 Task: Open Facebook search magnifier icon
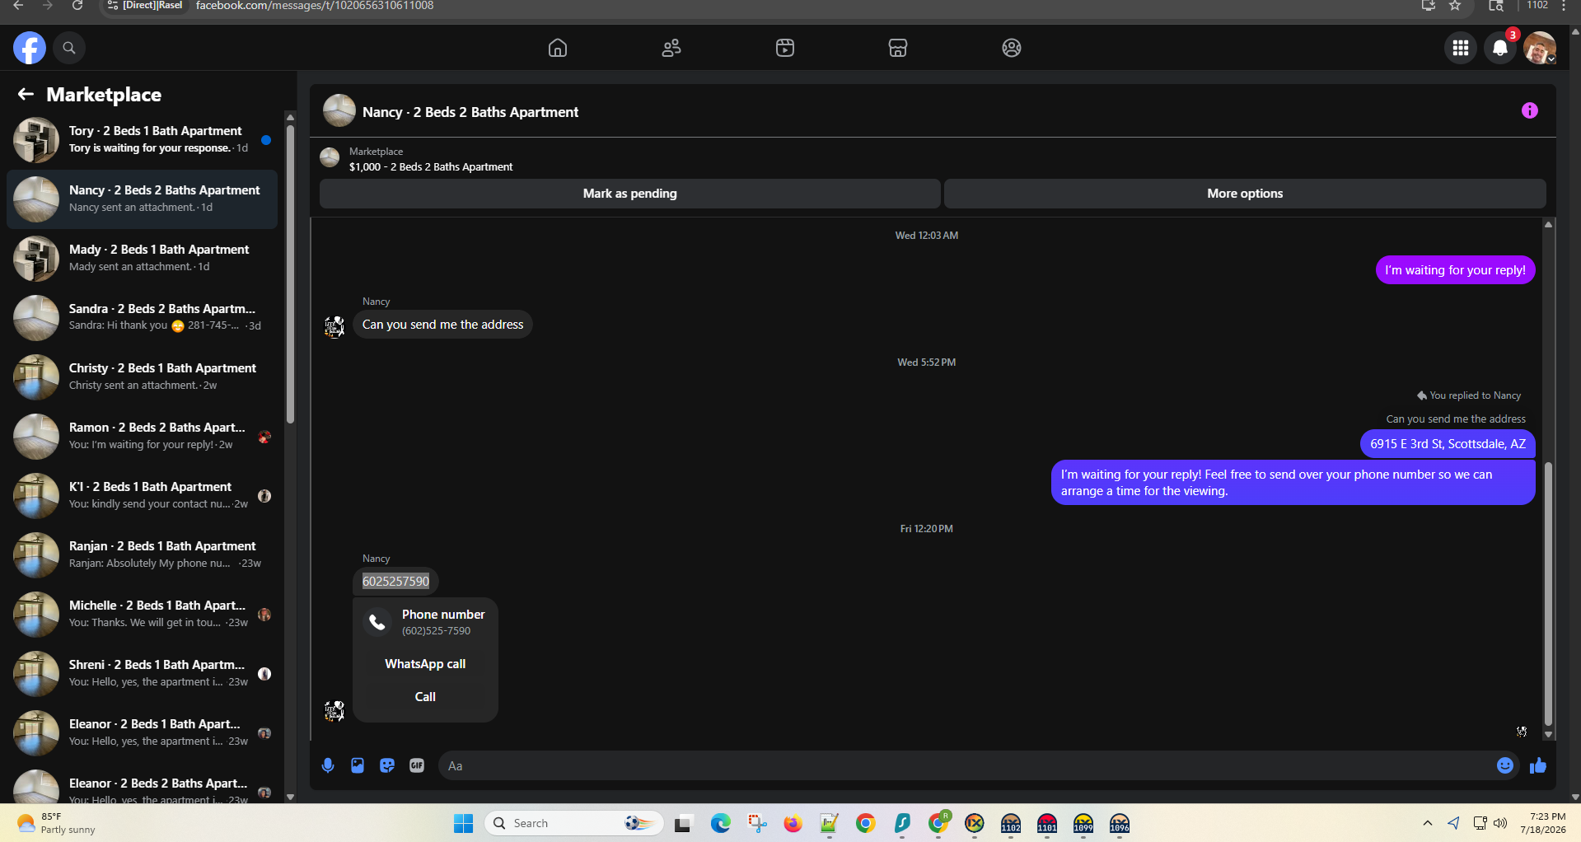pyautogui.click(x=69, y=48)
